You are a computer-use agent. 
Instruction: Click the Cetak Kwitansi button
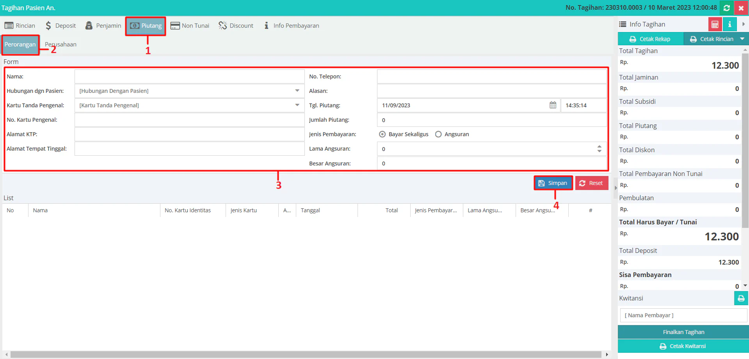683,346
